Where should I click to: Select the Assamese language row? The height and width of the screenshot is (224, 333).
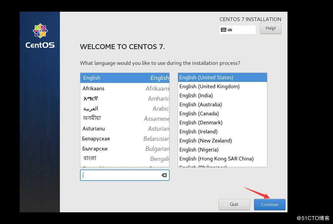click(x=124, y=119)
